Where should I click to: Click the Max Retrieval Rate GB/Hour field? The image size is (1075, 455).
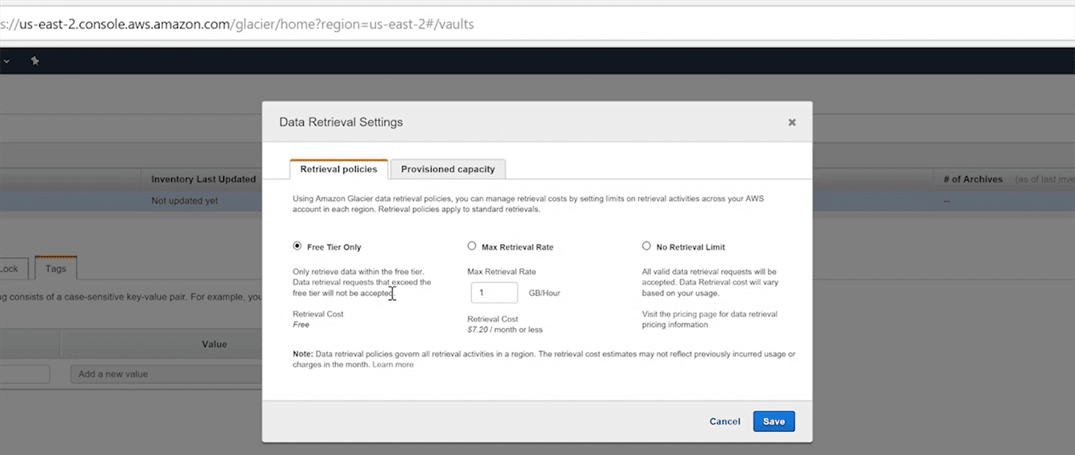click(x=494, y=293)
